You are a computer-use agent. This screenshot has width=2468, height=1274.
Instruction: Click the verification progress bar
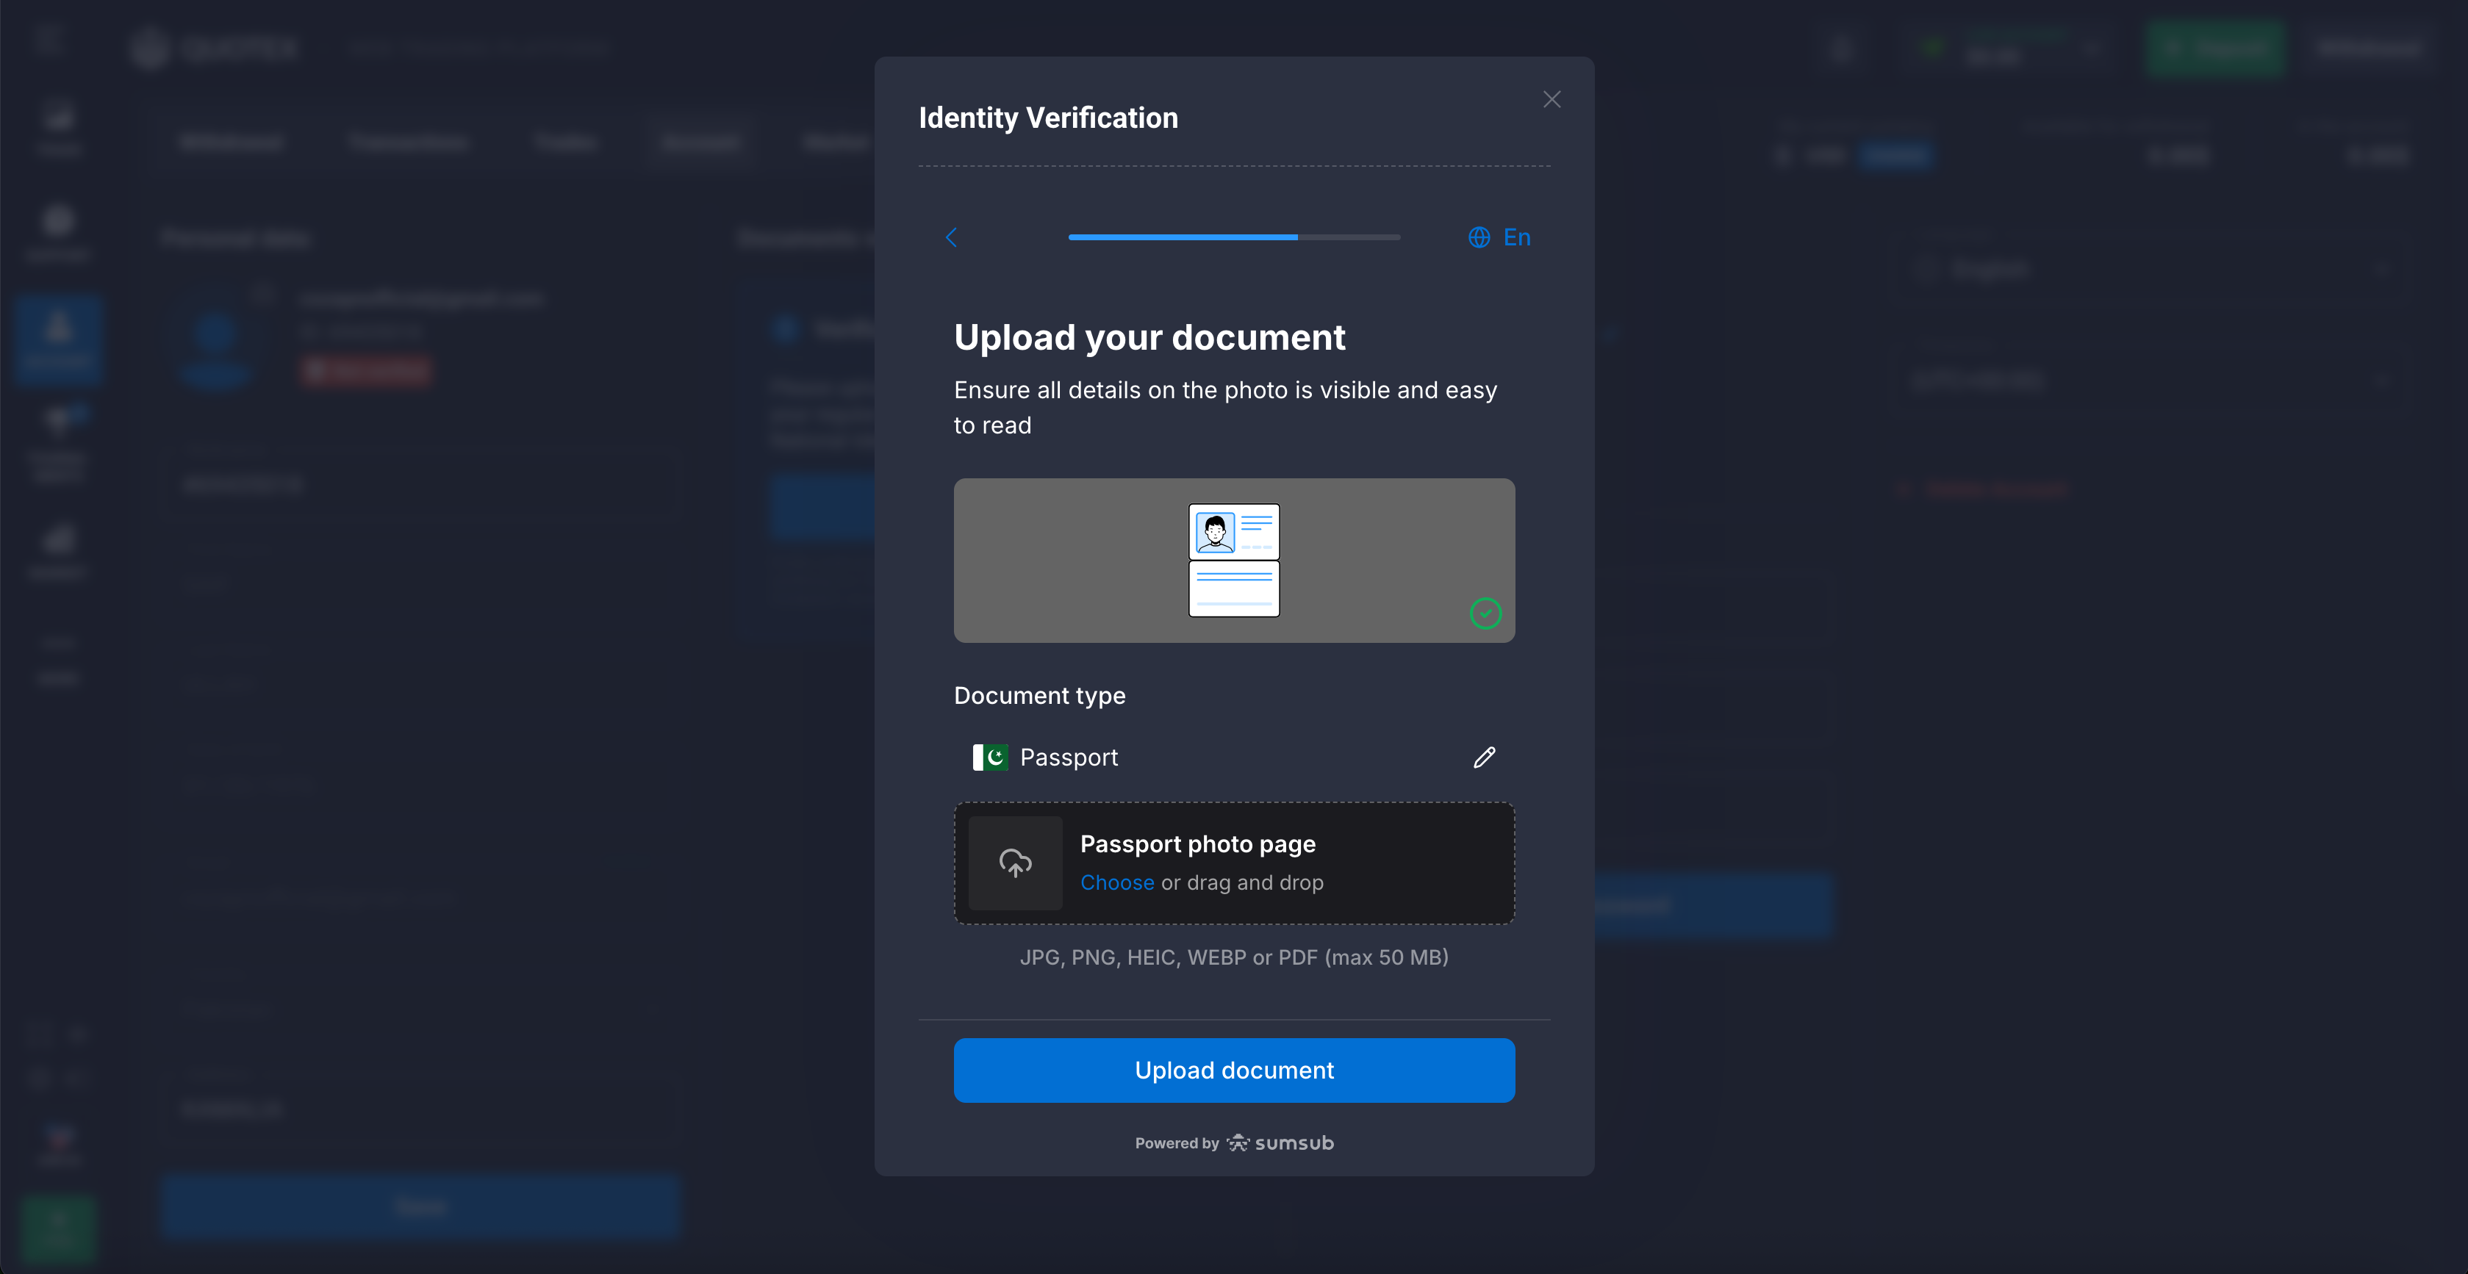pos(1233,237)
